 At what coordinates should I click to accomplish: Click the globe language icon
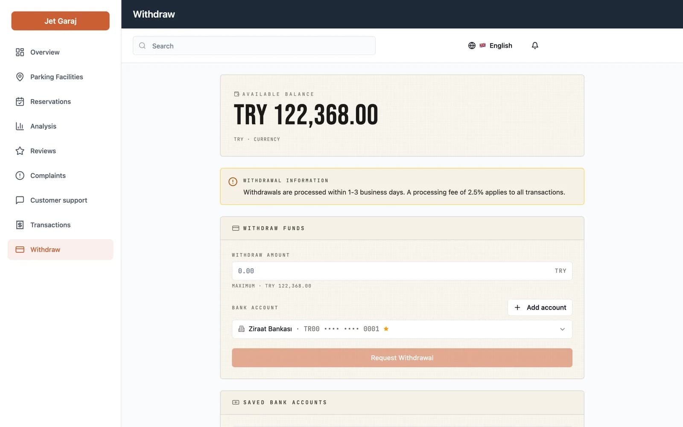coord(472,46)
